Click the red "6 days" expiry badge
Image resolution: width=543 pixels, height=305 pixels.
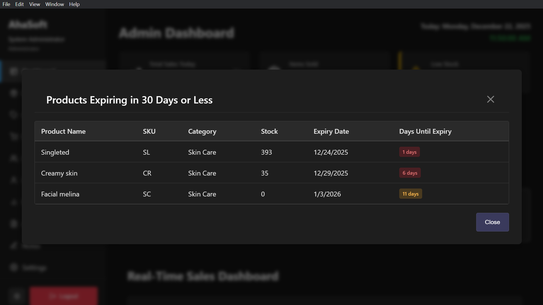[410, 173]
